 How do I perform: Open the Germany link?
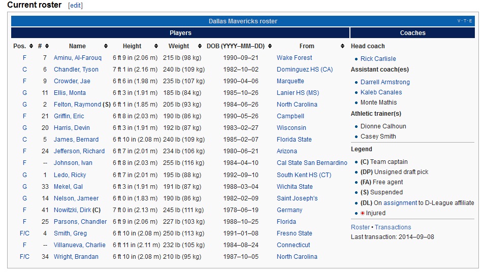[289, 210]
